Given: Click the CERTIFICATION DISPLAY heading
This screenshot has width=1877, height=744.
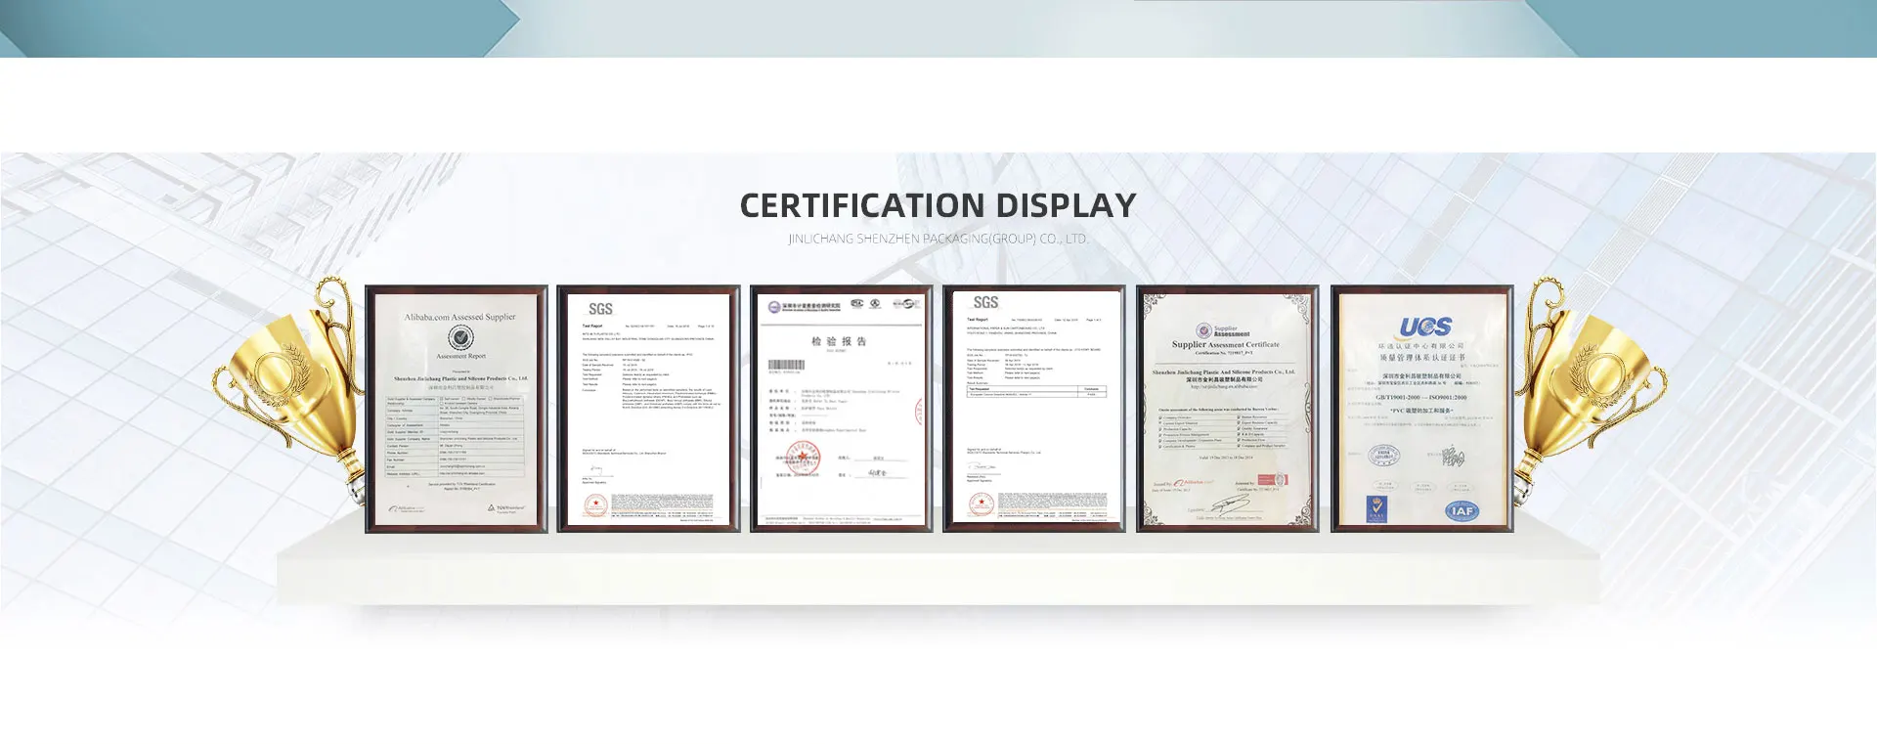Looking at the screenshot, I should [x=938, y=205].
